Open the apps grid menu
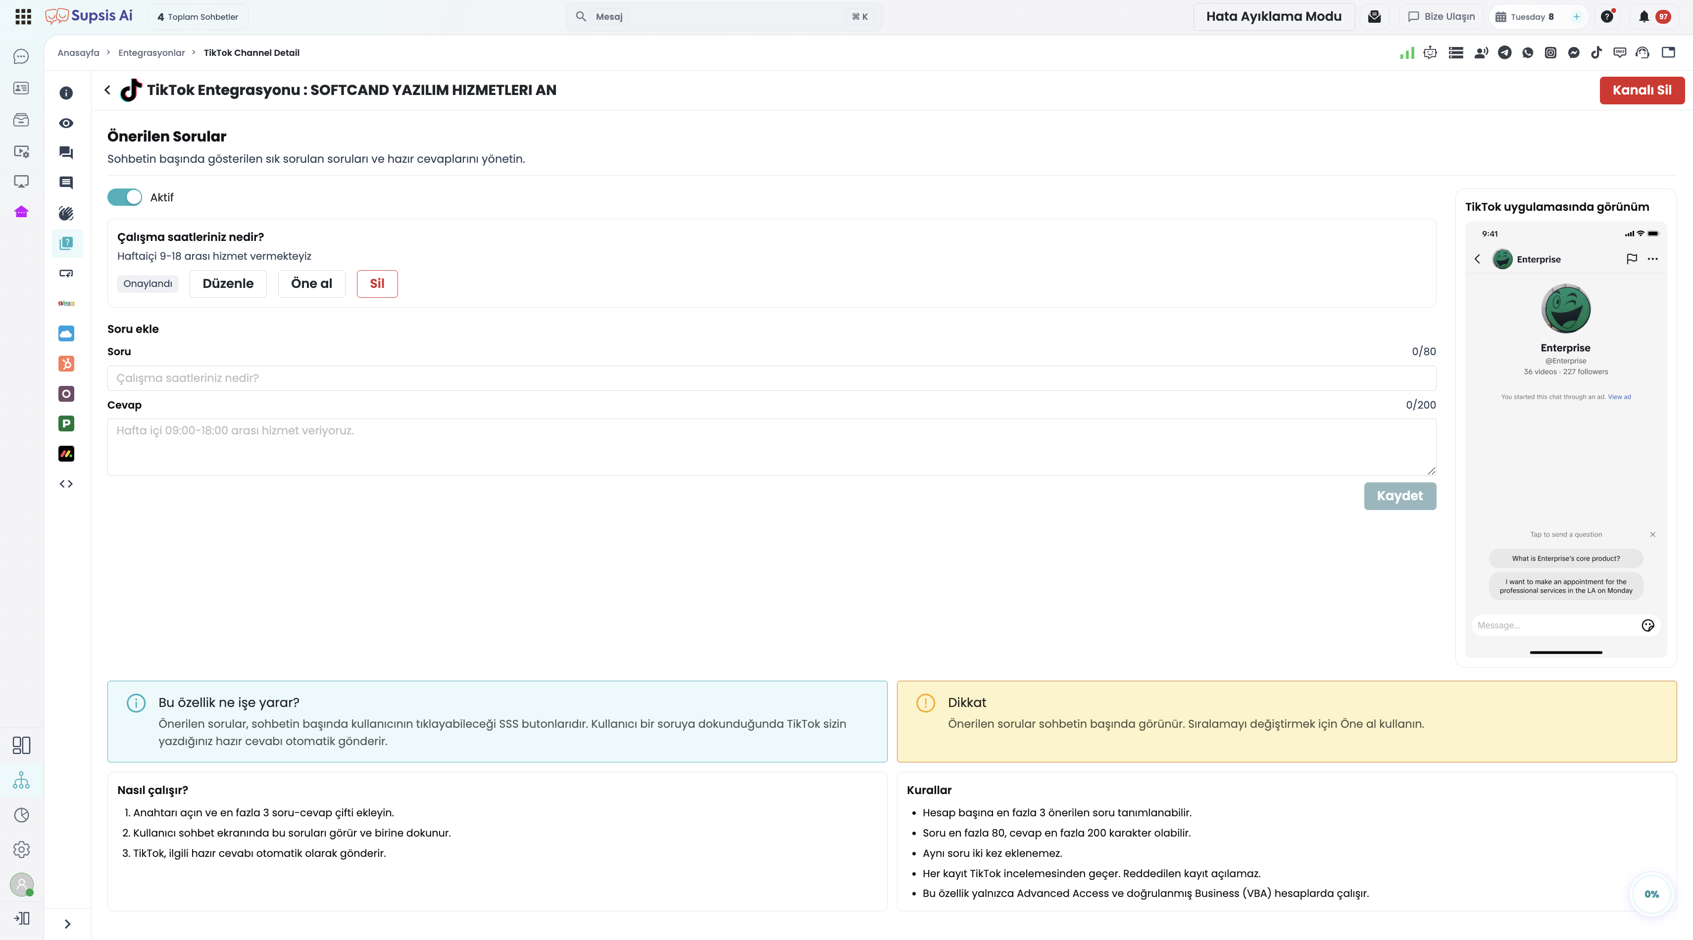The height and width of the screenshot is (940, 1693). 23,16
